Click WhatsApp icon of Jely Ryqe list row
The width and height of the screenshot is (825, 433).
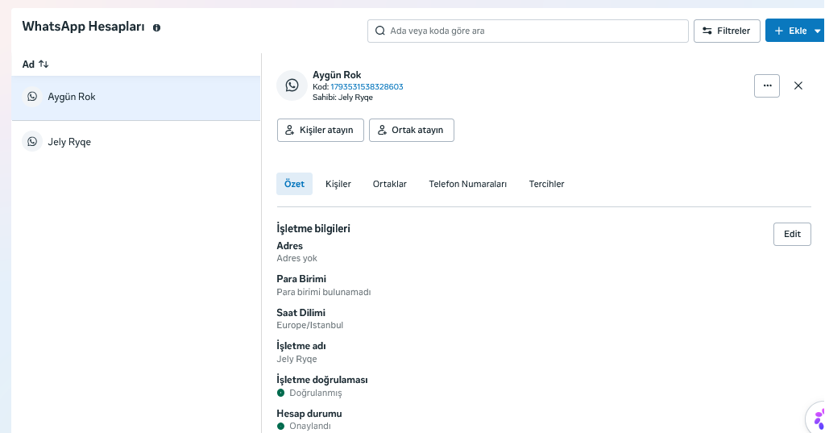click(x=32, y=142)
